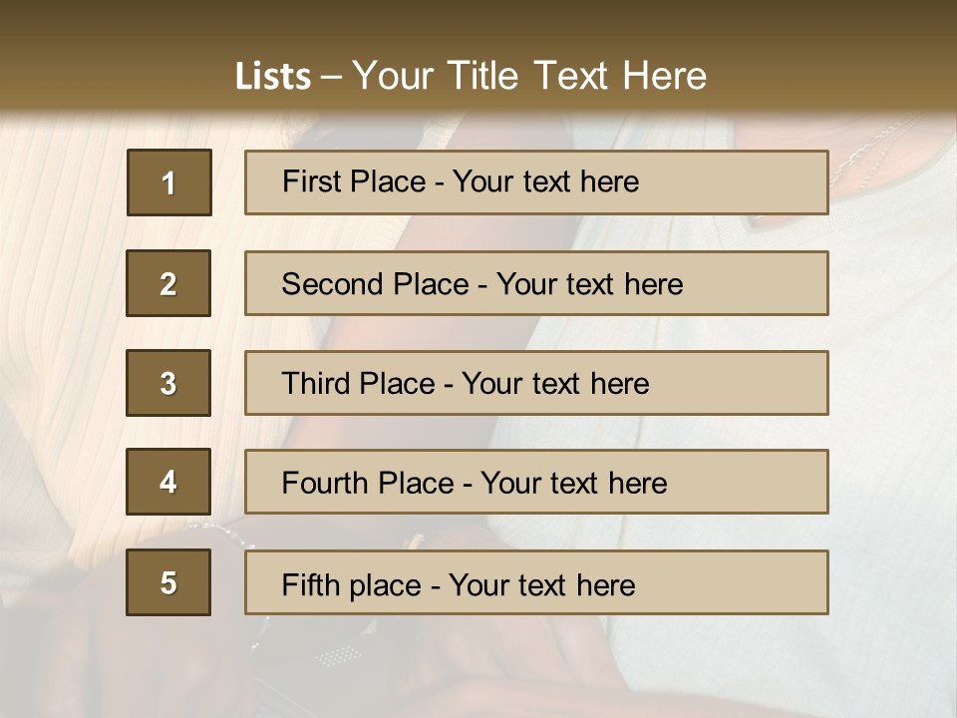Click 'Your text here' in Third Place row
Screen dimensions: 957x718
coord(555,384)
